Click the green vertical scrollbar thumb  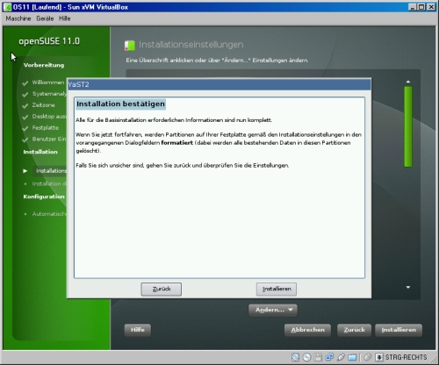408,126
